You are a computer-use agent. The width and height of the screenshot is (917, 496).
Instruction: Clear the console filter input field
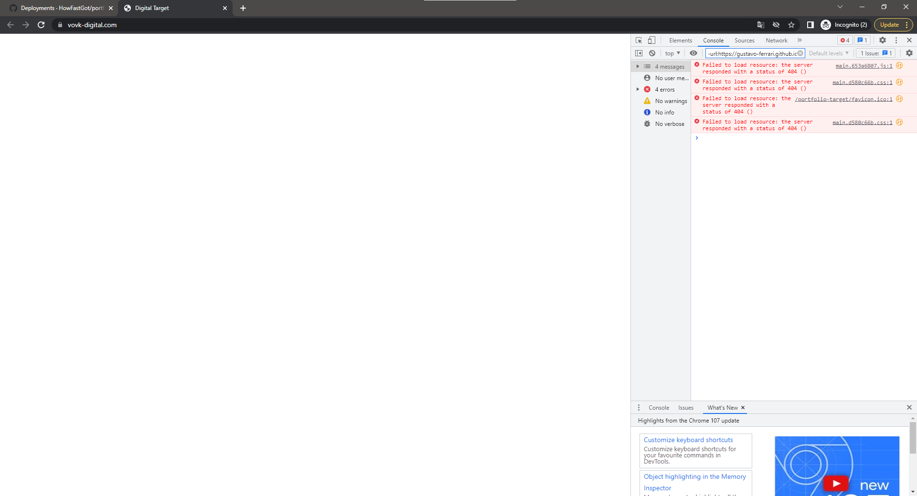tap(800, 53)
